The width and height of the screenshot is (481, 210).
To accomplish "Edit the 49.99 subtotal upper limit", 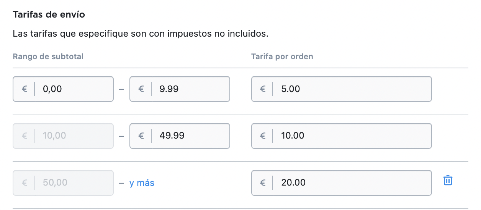I will (x=180, y=136).
